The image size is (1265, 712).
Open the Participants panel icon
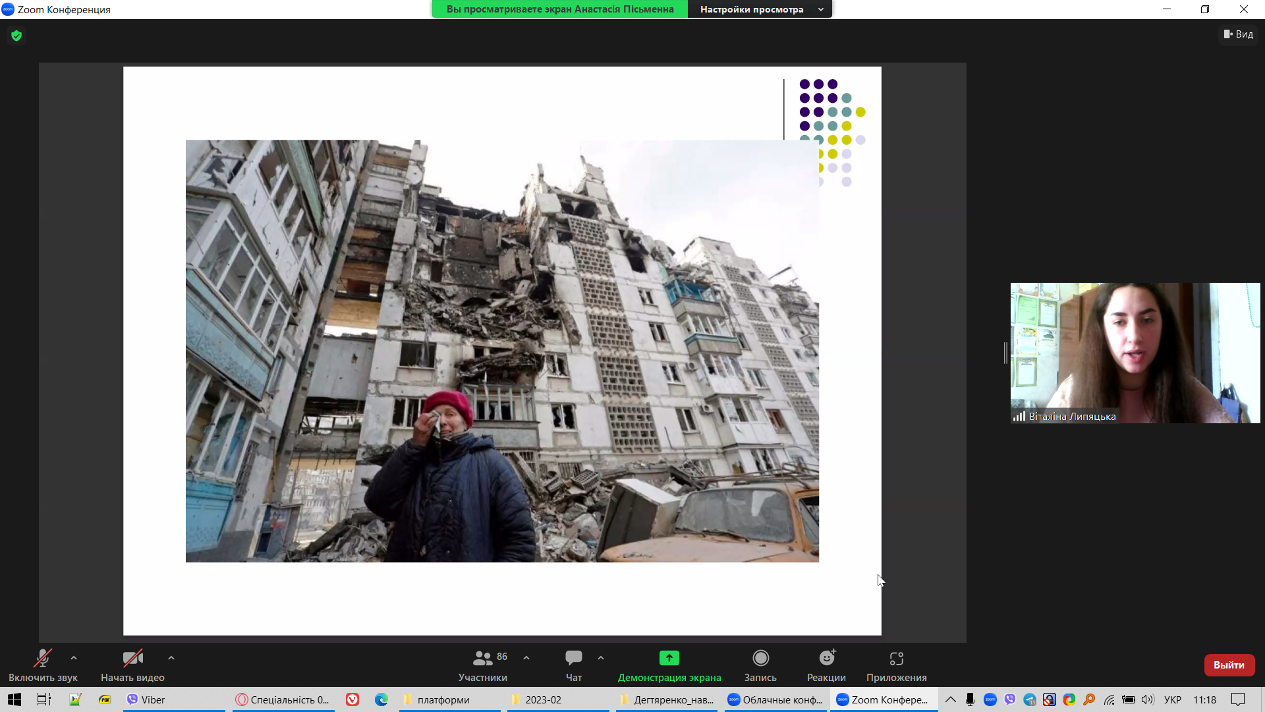tap(483, 659)
